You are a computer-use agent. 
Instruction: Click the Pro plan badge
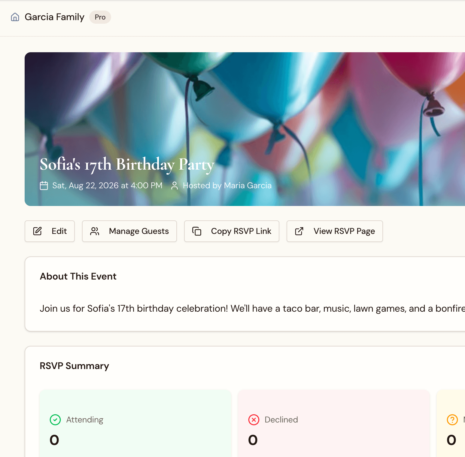pos(100,17)
